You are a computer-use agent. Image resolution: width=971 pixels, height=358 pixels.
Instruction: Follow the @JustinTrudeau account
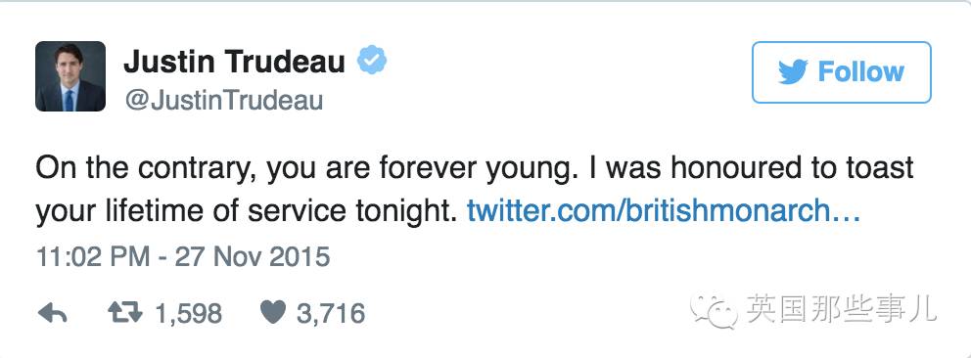[841, 72]
